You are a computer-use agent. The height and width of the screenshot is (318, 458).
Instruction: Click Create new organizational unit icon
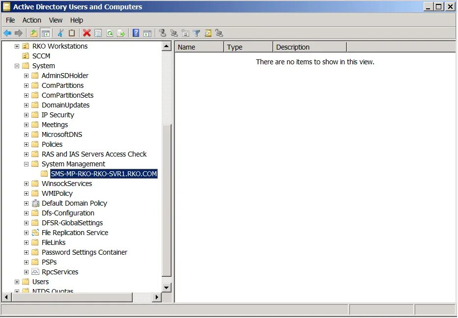click(185, 33)
